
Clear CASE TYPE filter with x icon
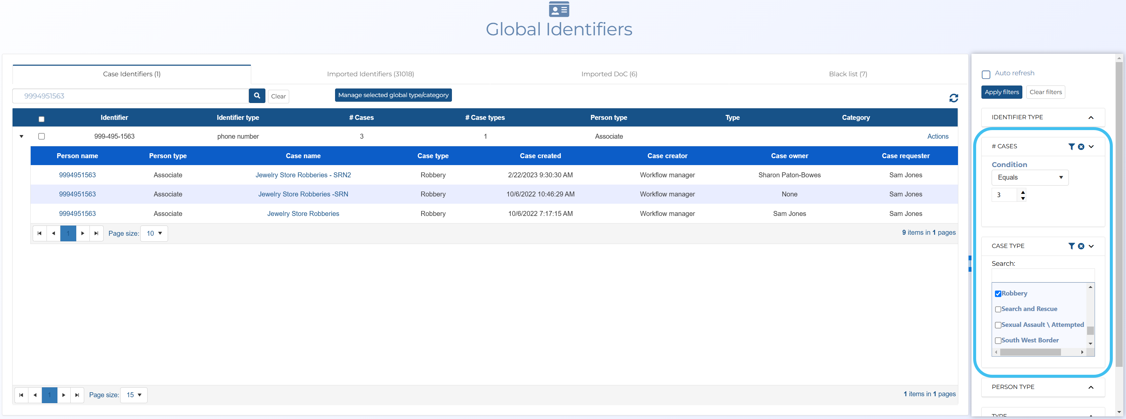pos(1080,246)
